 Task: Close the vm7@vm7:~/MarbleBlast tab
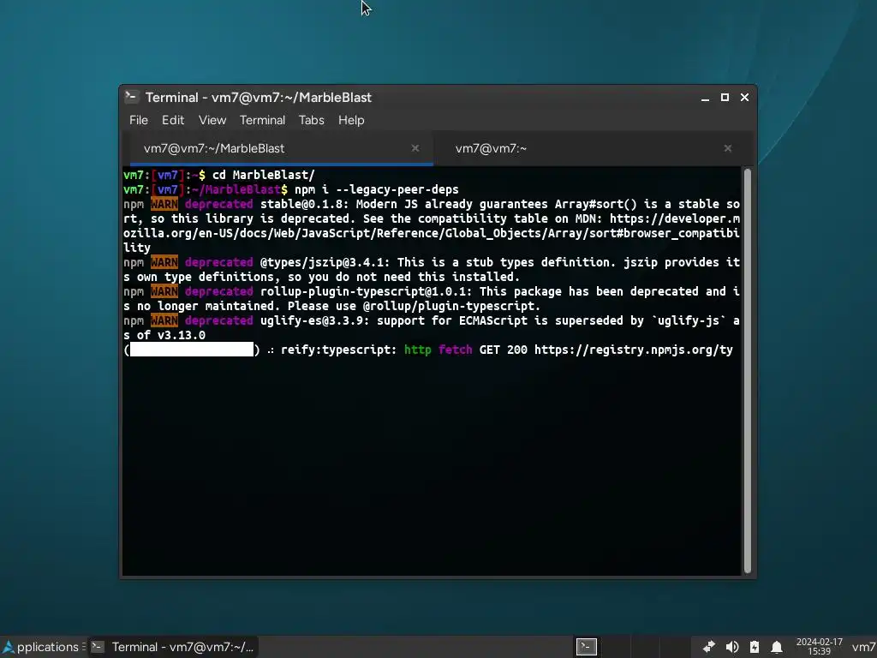(x=415, y=148)
